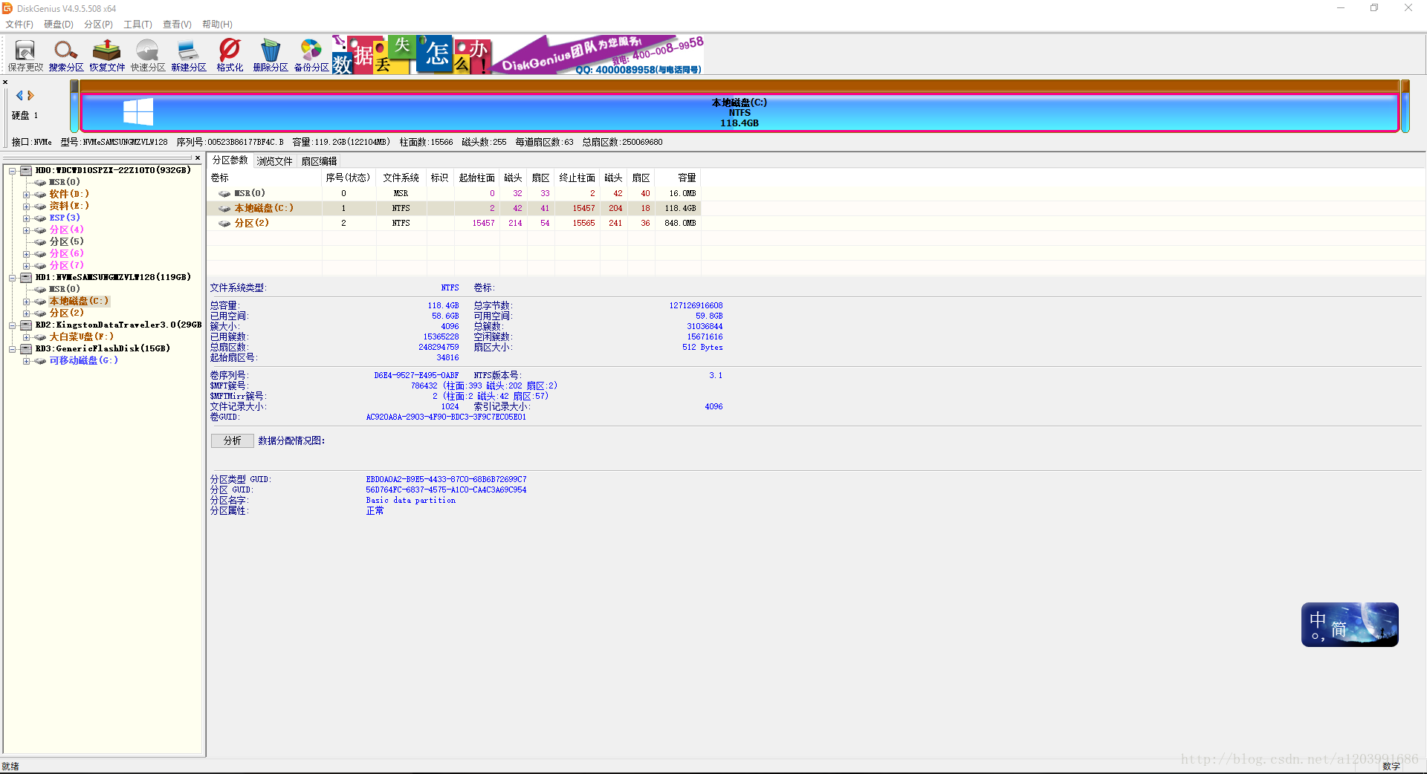This screenshot has height=774, width=1427.
Task: Go to previous disk with left arrow
Action: (19, 96)
